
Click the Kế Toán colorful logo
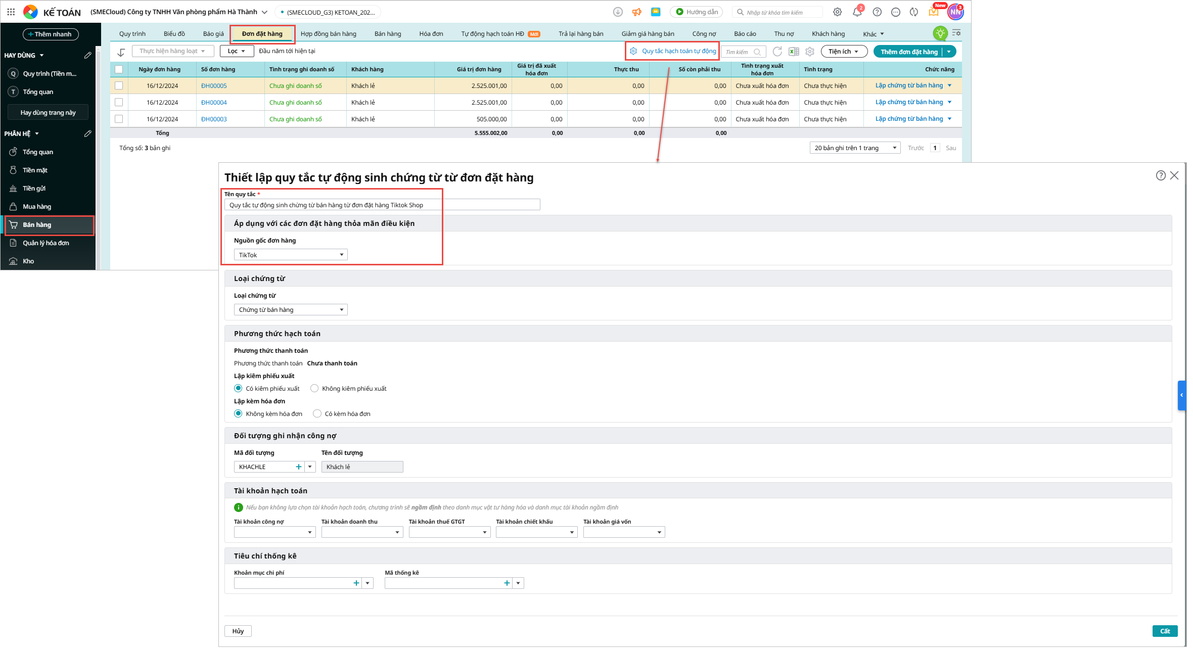[x=31, y=12]
